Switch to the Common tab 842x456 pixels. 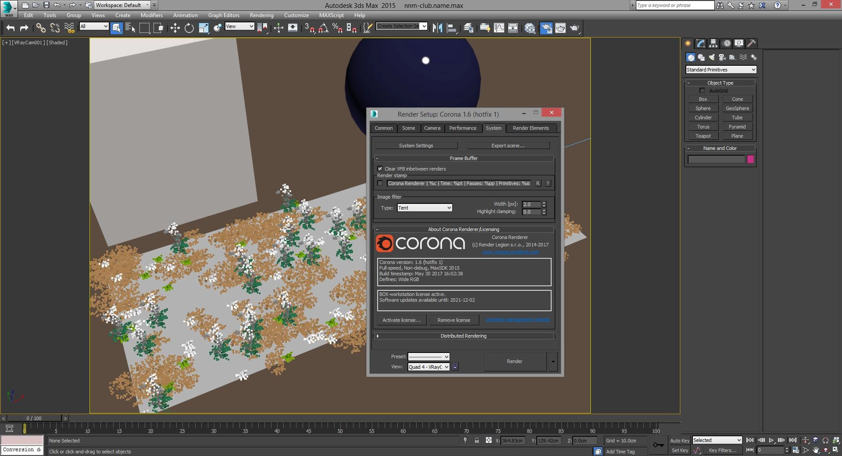pos(384,128)
